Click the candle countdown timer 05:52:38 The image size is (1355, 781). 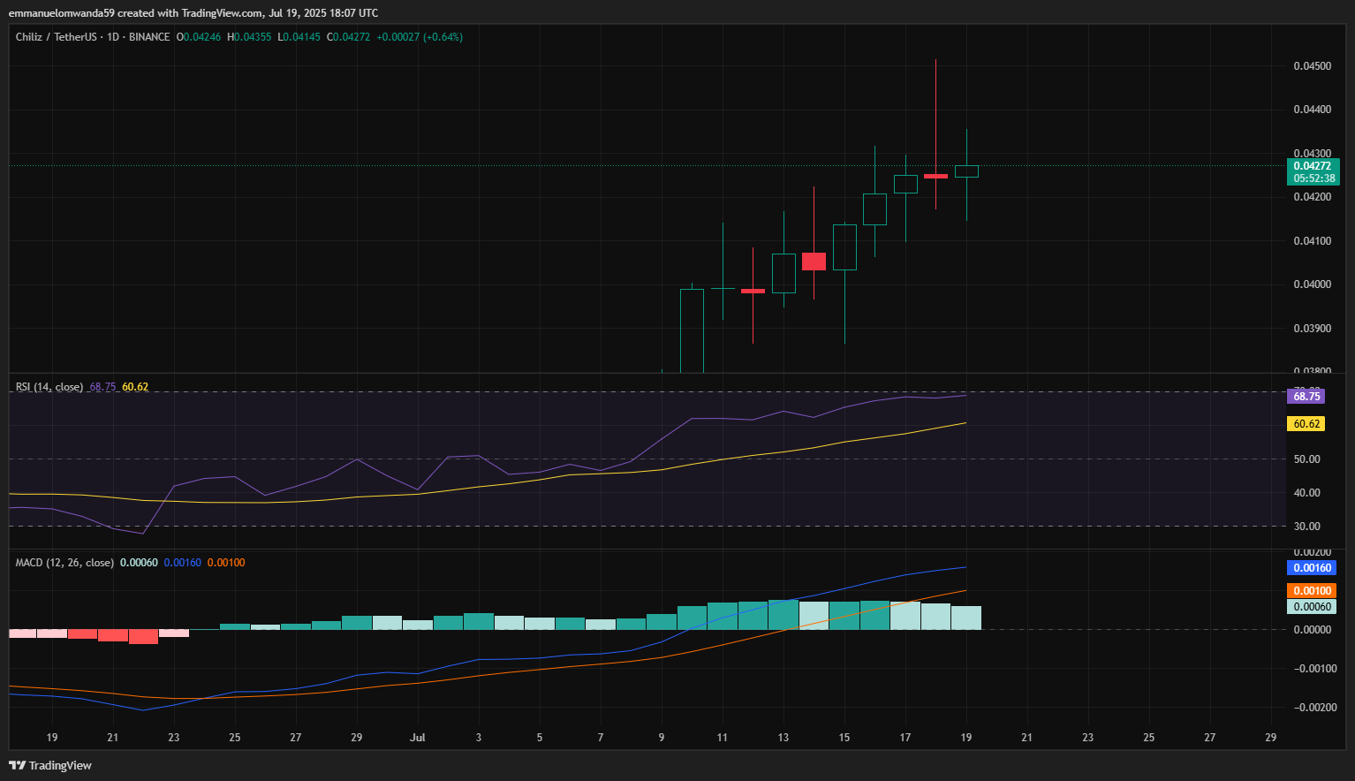click(1313, 178)
